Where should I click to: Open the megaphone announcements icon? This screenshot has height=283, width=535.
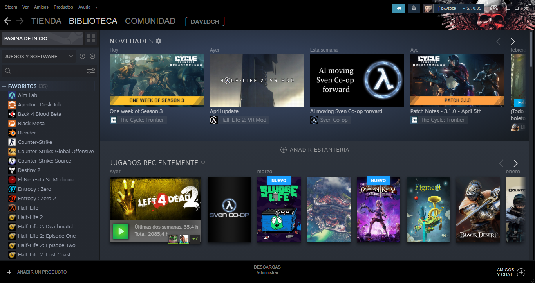click(x=399, y=8)
